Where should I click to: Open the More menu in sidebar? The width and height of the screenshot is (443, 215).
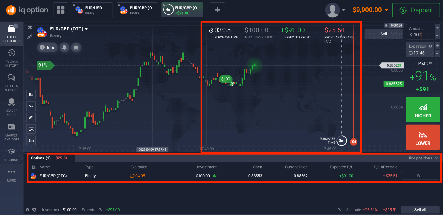[11, 175]
